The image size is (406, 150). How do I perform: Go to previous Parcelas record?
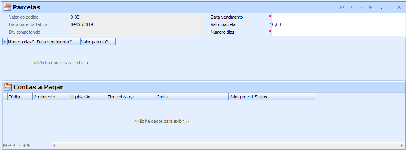(x=351, y=7)
